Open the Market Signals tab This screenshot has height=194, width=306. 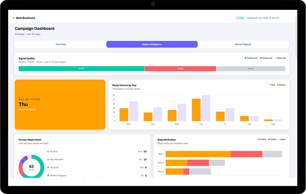click(243, 44)
